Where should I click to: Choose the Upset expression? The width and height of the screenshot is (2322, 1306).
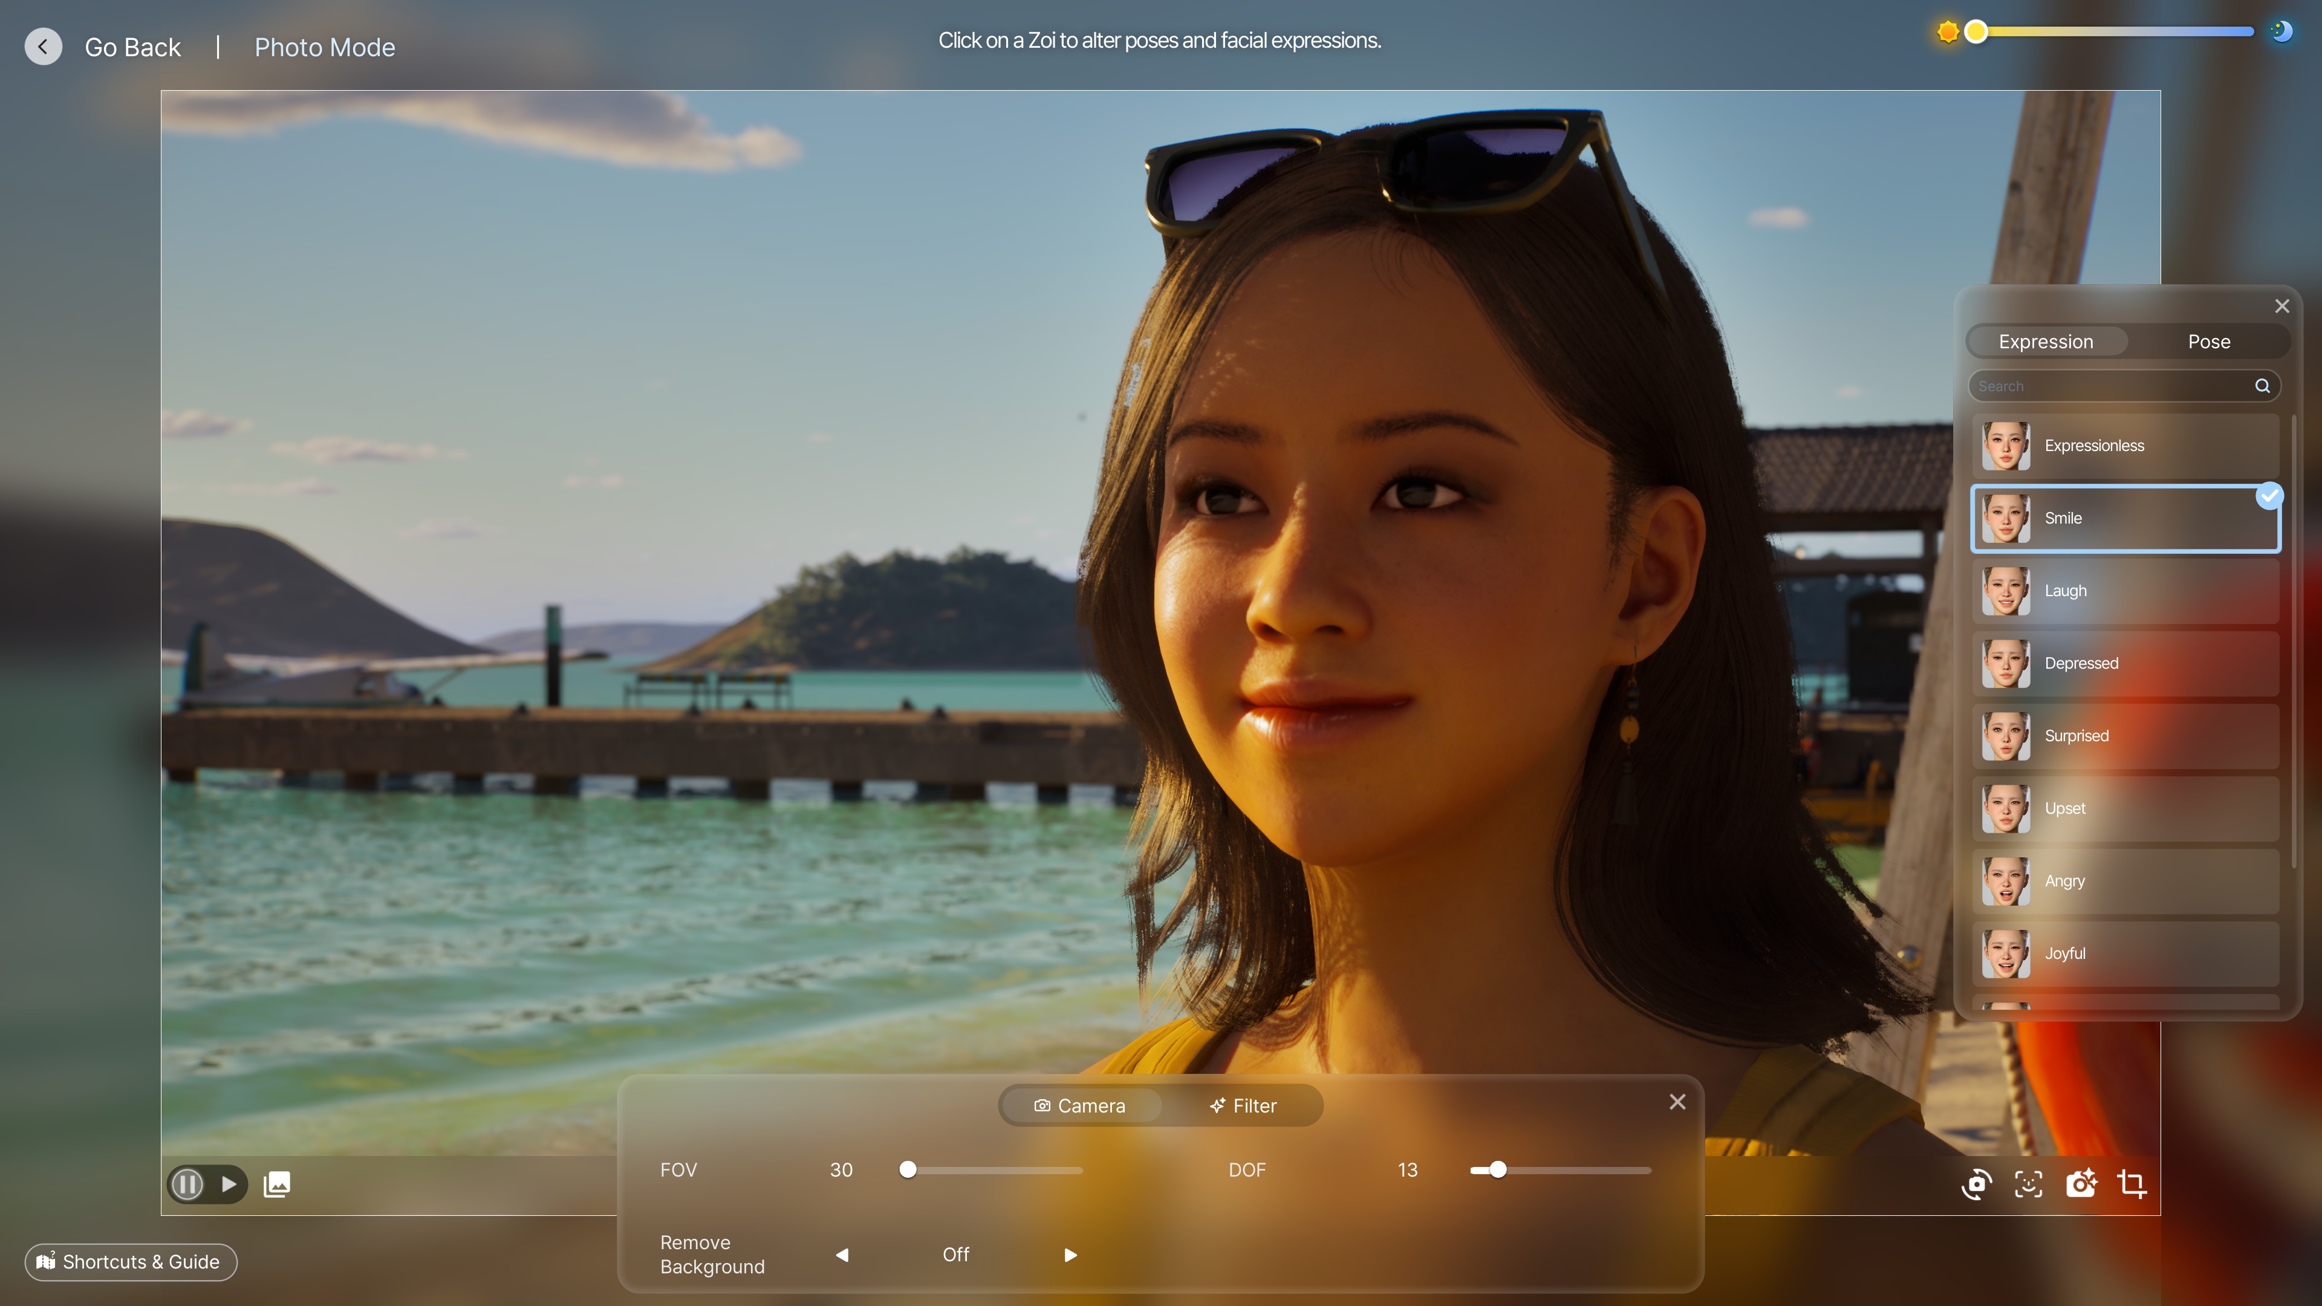pyautogui.click(x=2125, y=808)
